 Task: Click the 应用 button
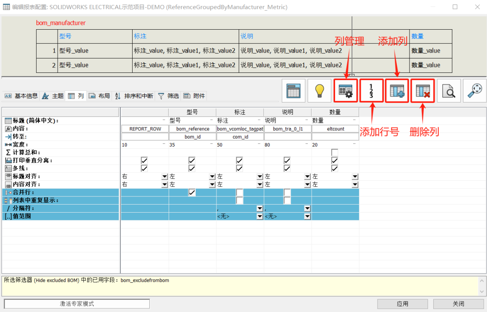point(403,303)
